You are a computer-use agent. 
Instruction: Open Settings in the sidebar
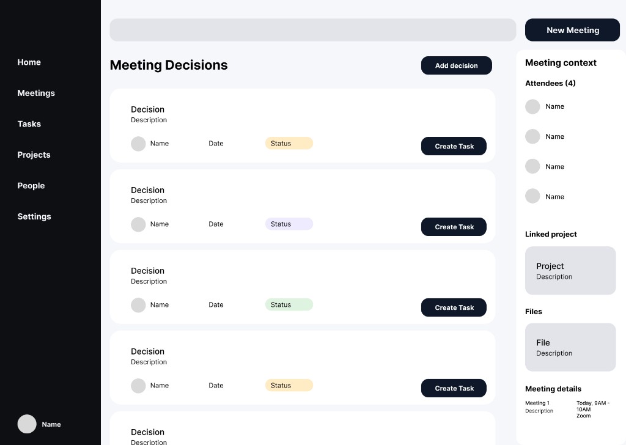34,216
